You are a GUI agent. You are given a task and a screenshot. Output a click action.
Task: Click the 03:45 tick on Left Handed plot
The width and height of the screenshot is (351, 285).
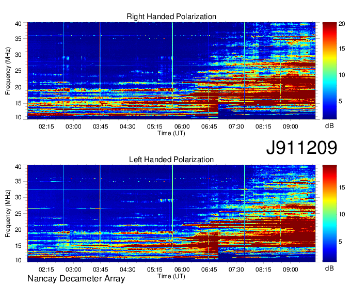coord(101,270)
